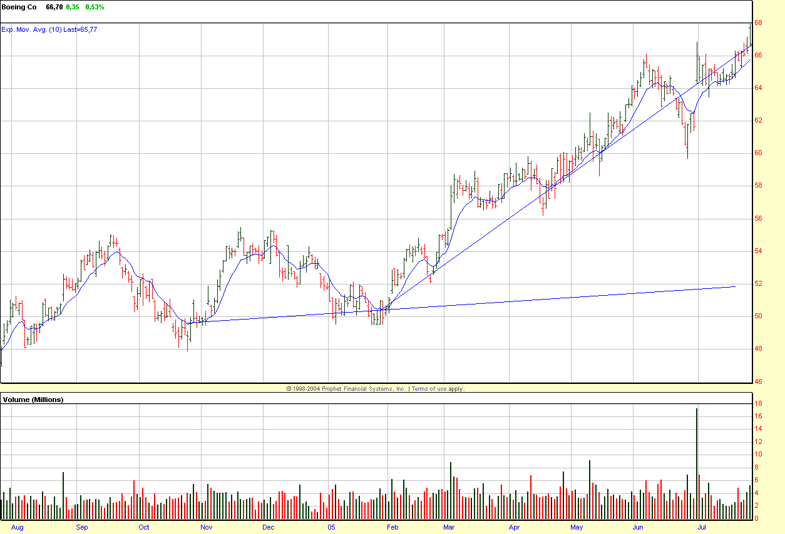Click the "Volume (Millions)" panel header

(x=33, y=399)
